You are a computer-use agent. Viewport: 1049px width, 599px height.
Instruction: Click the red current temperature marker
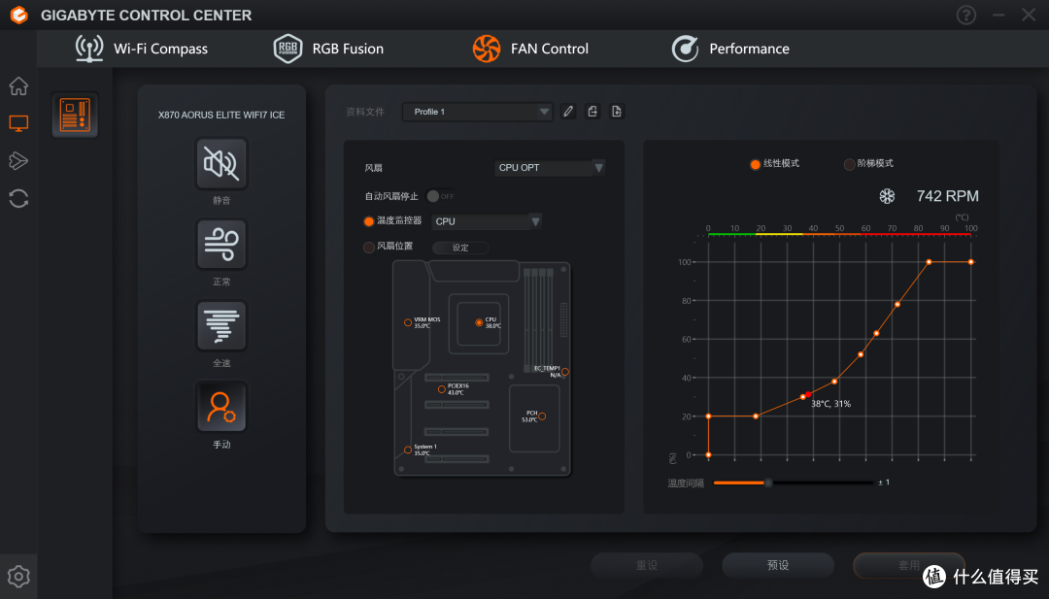[808, 394]
